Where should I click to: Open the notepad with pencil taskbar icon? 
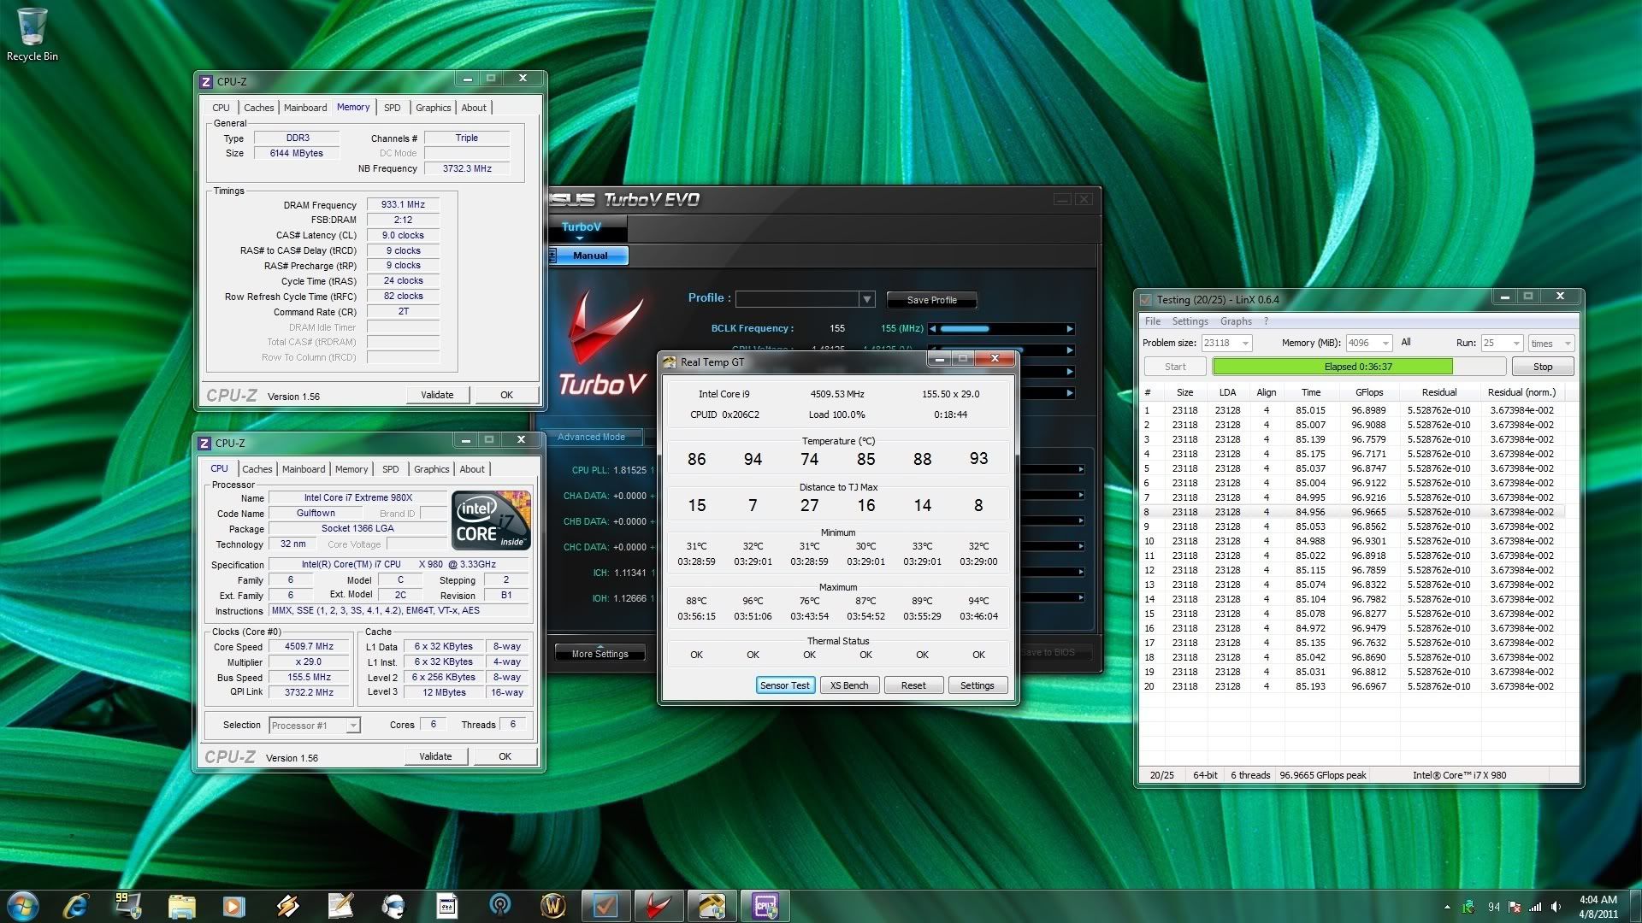(x=340, y=906)
